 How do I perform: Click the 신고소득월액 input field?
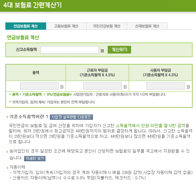click(x=70, y=50)
